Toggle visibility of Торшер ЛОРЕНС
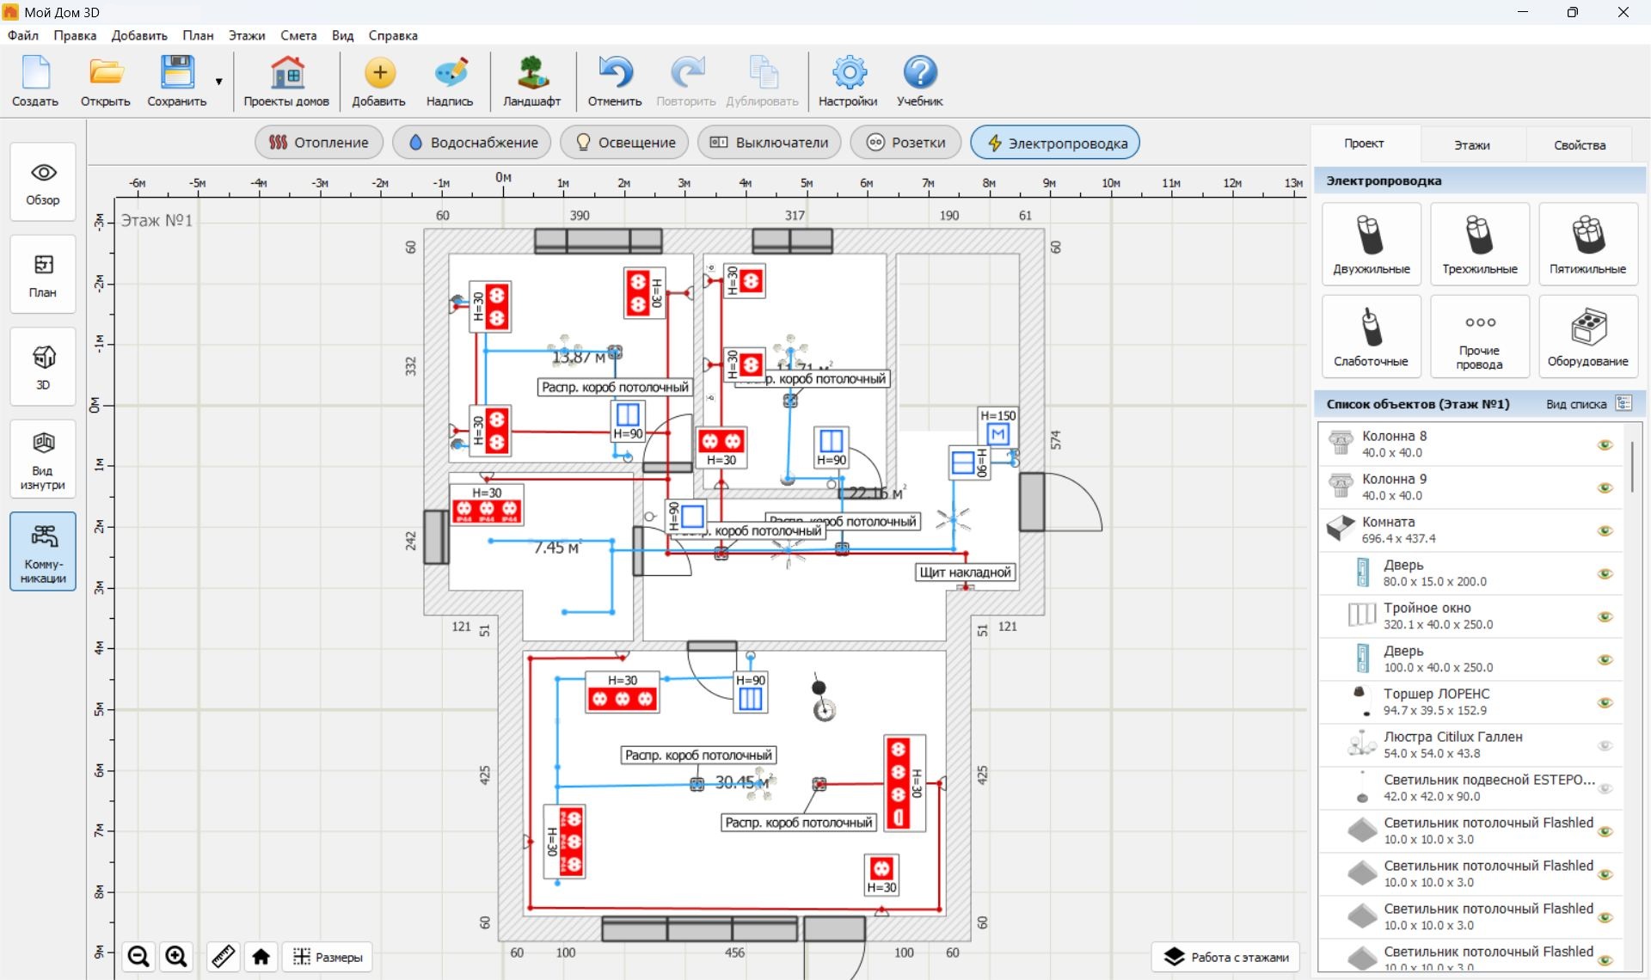Image resolution: width=1651 pixels, height=980 pixels. [x=1605, y=702]
